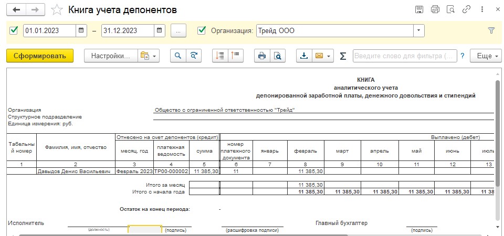Select the Итого с начала года label

coord(159,192)
